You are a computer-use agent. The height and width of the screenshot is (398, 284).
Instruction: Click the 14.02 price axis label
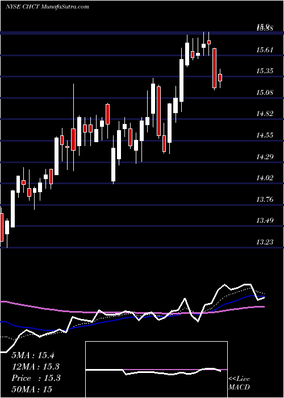(x=265, y=177)
